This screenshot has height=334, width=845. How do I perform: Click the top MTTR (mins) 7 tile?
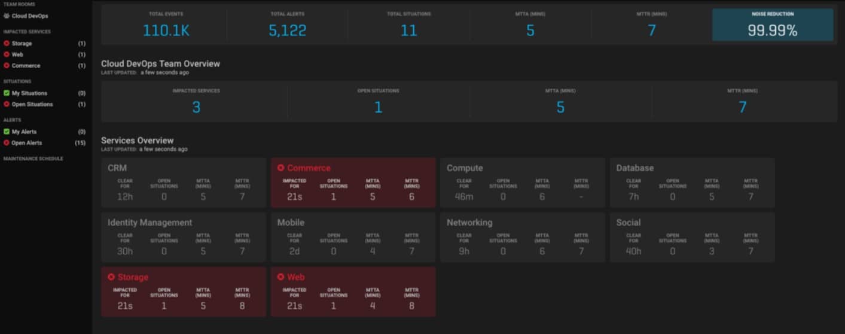652,25
